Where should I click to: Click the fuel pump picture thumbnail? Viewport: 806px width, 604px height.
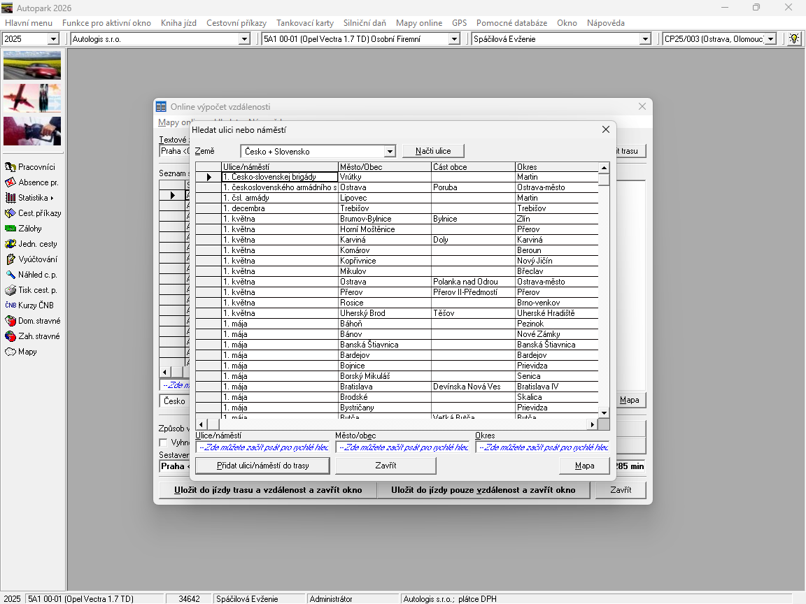[32, 131]
